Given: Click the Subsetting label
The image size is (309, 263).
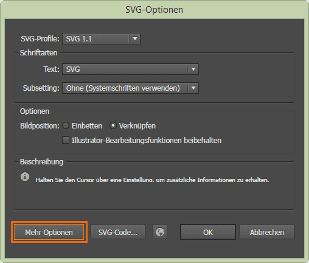Looking at the screenshot, I should [x=41, y=88].
